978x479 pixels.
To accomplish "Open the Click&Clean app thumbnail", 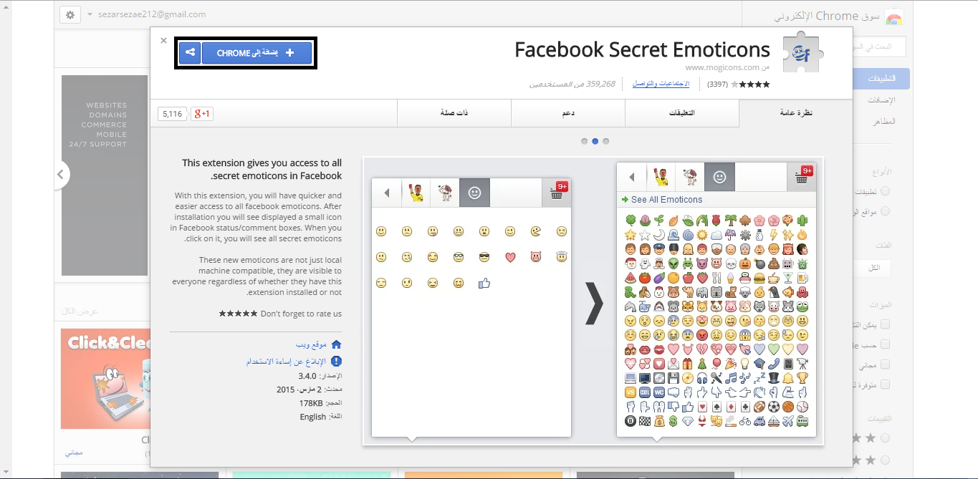I will tap(105, 378).
